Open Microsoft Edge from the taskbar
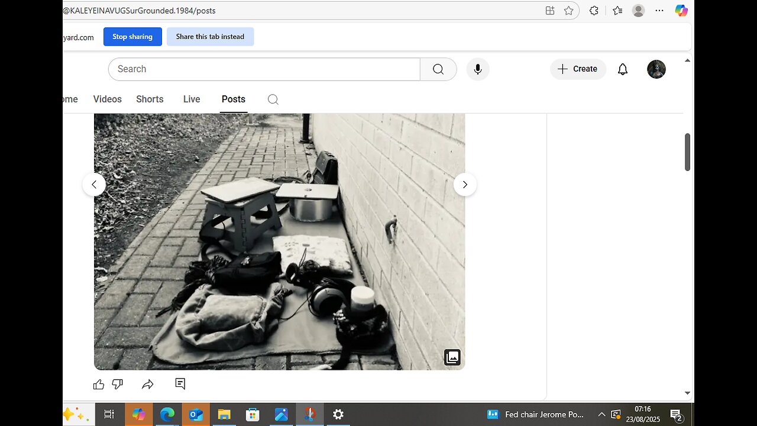Screen dimensions: 757x426 pos(167,415)
